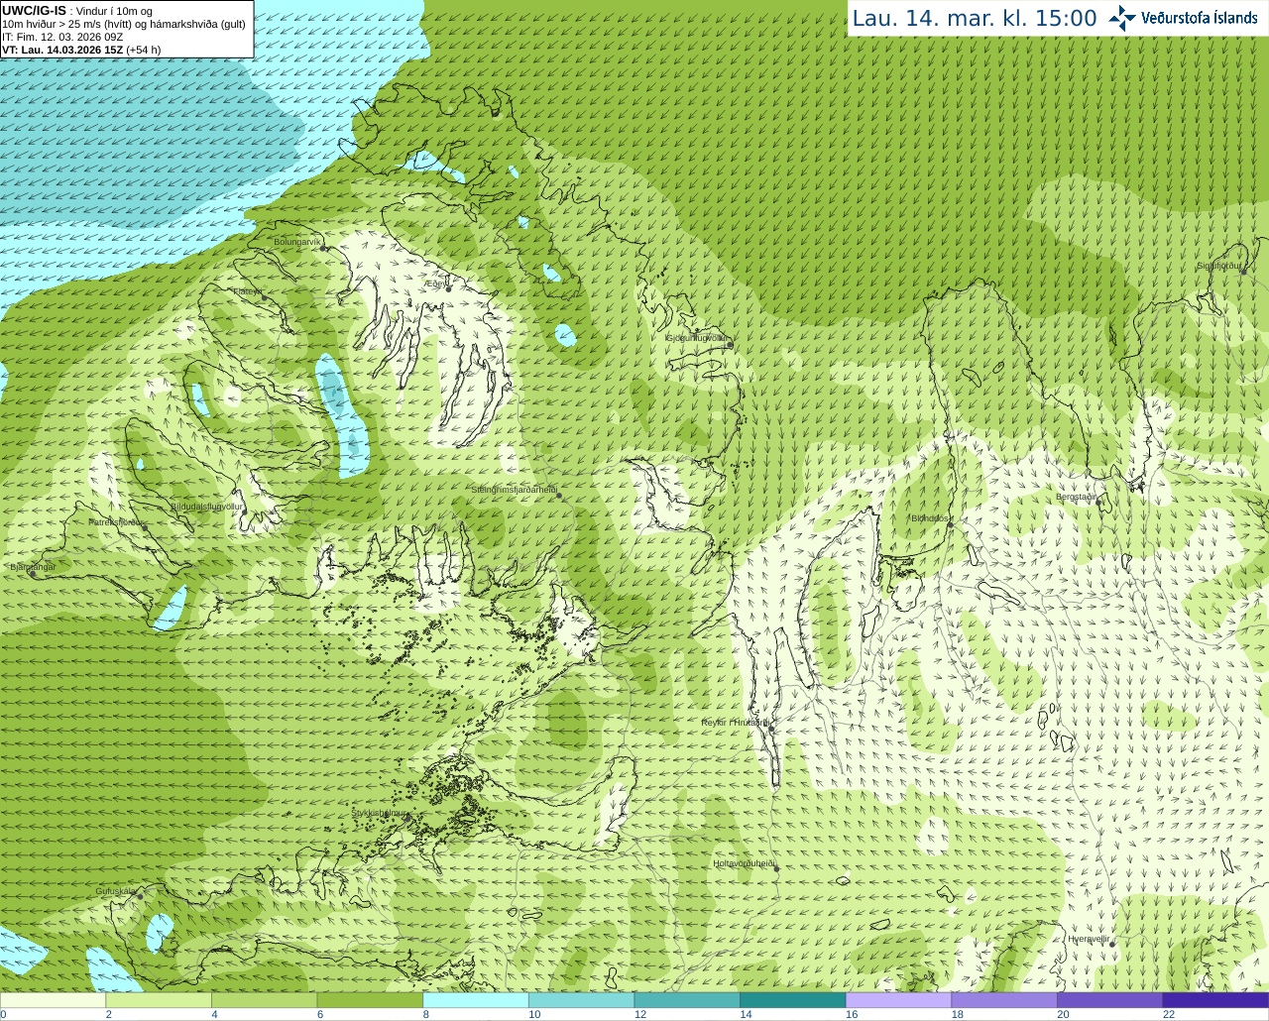The image size is (1269, 1021).
Task: Click the station dot at Blönduós
Action: click(950, 524)
